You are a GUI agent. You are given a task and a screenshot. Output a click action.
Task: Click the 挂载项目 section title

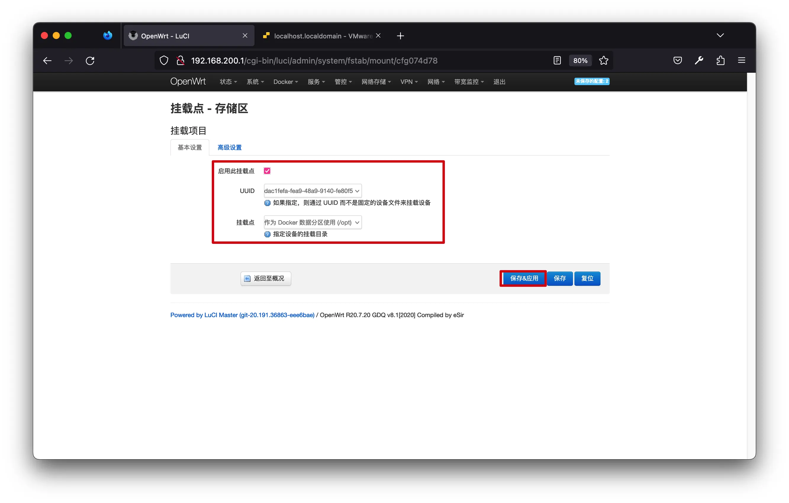(189, 131)
